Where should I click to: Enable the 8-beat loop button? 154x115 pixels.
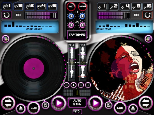(x=136, y=6)
